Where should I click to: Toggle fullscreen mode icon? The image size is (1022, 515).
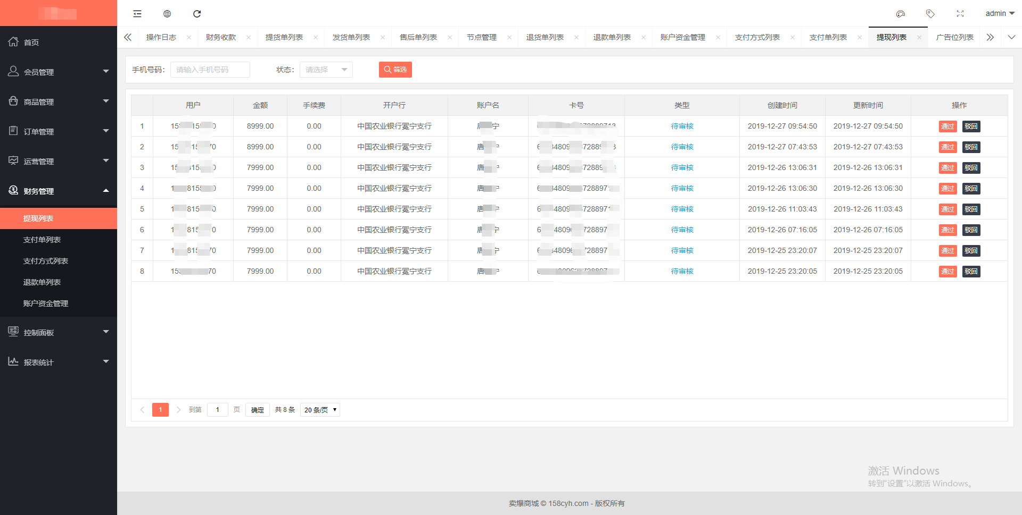(x=960, y=14)
